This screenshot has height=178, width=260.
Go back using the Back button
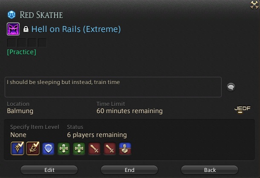tap(210, 170)
